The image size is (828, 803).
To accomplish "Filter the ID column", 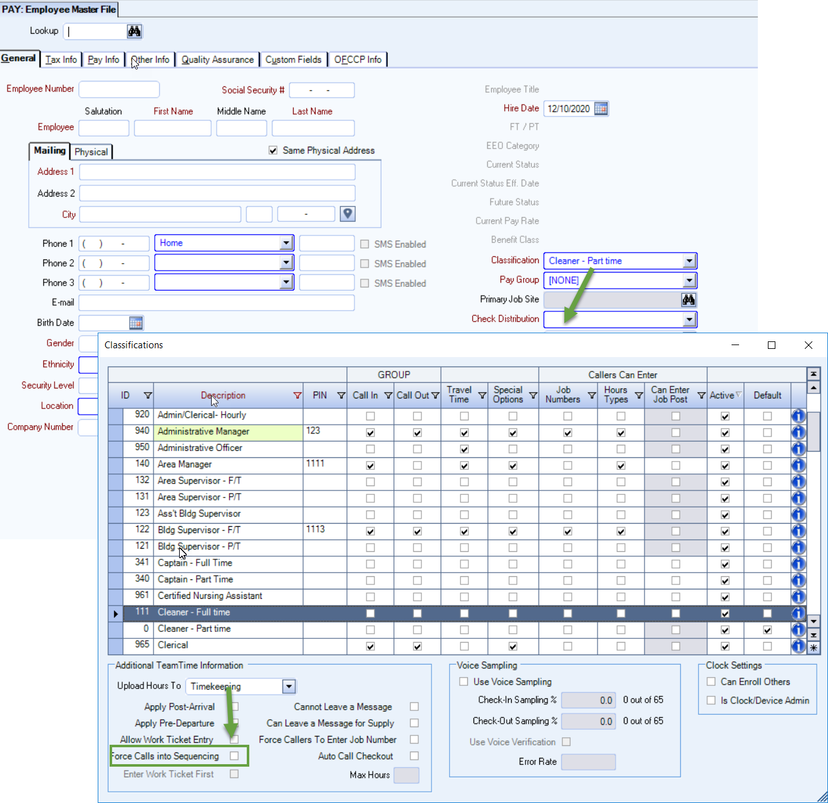I will 148,396.
